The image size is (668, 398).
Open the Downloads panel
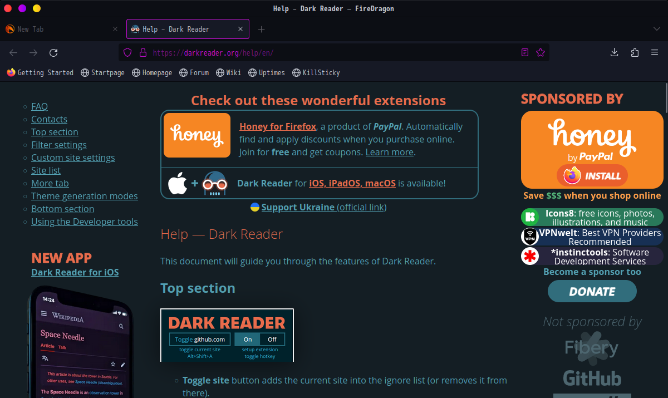pyautogui.click(x=615, y=52)
